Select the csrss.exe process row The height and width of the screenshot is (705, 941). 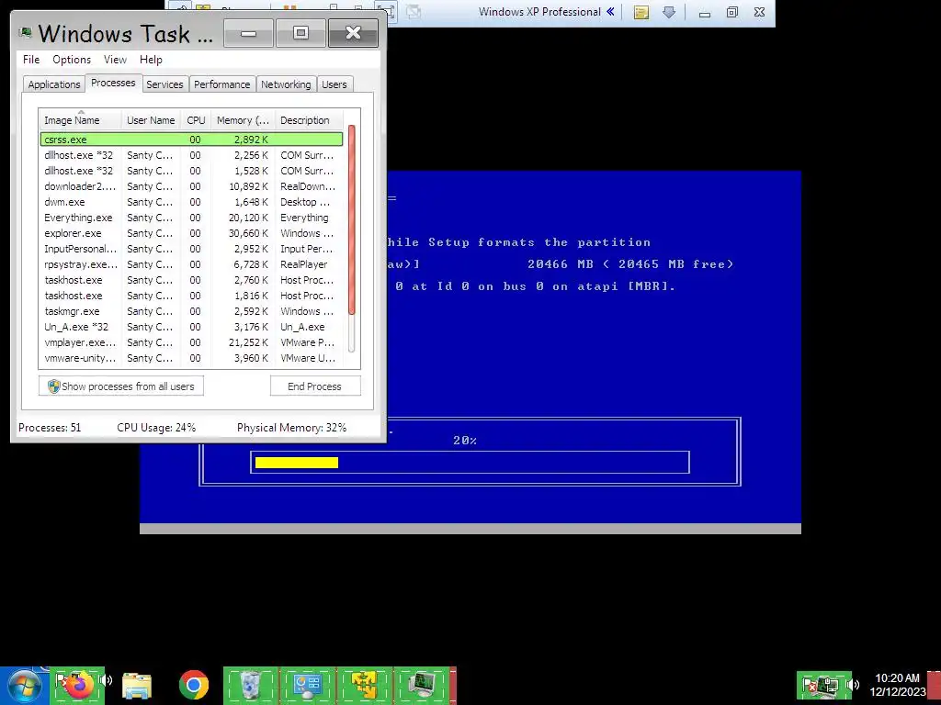191,140
